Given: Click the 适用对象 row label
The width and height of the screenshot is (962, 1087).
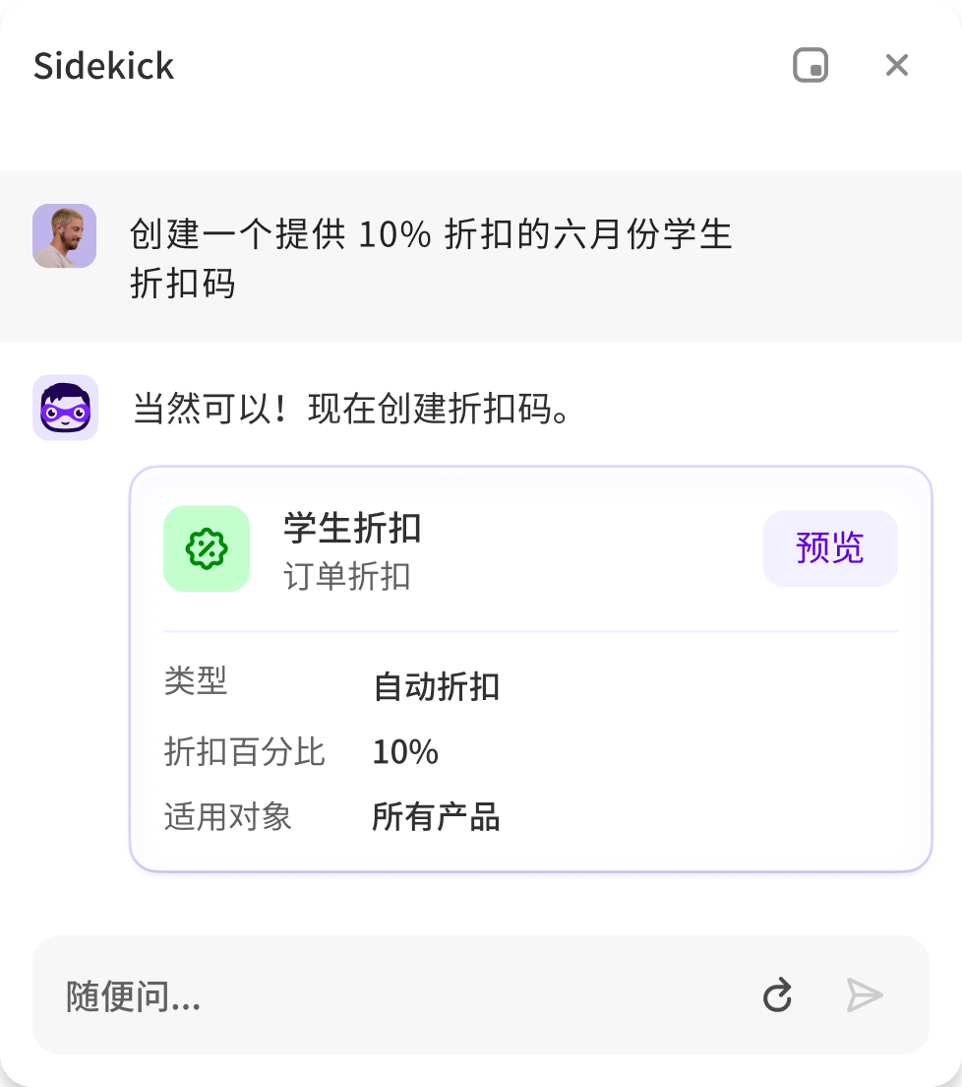Looking at the screenshot, I should [x=228, y=817].
